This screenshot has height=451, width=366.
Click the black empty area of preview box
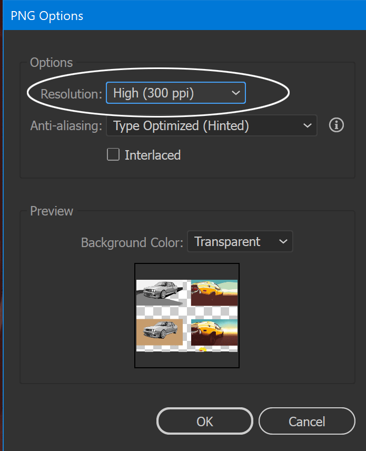187,359
